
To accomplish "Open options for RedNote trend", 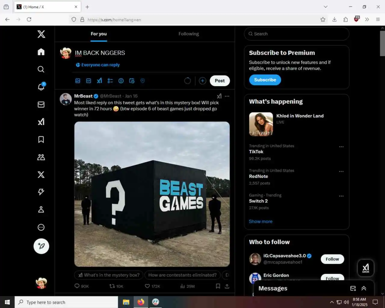I will coord(341,171).
